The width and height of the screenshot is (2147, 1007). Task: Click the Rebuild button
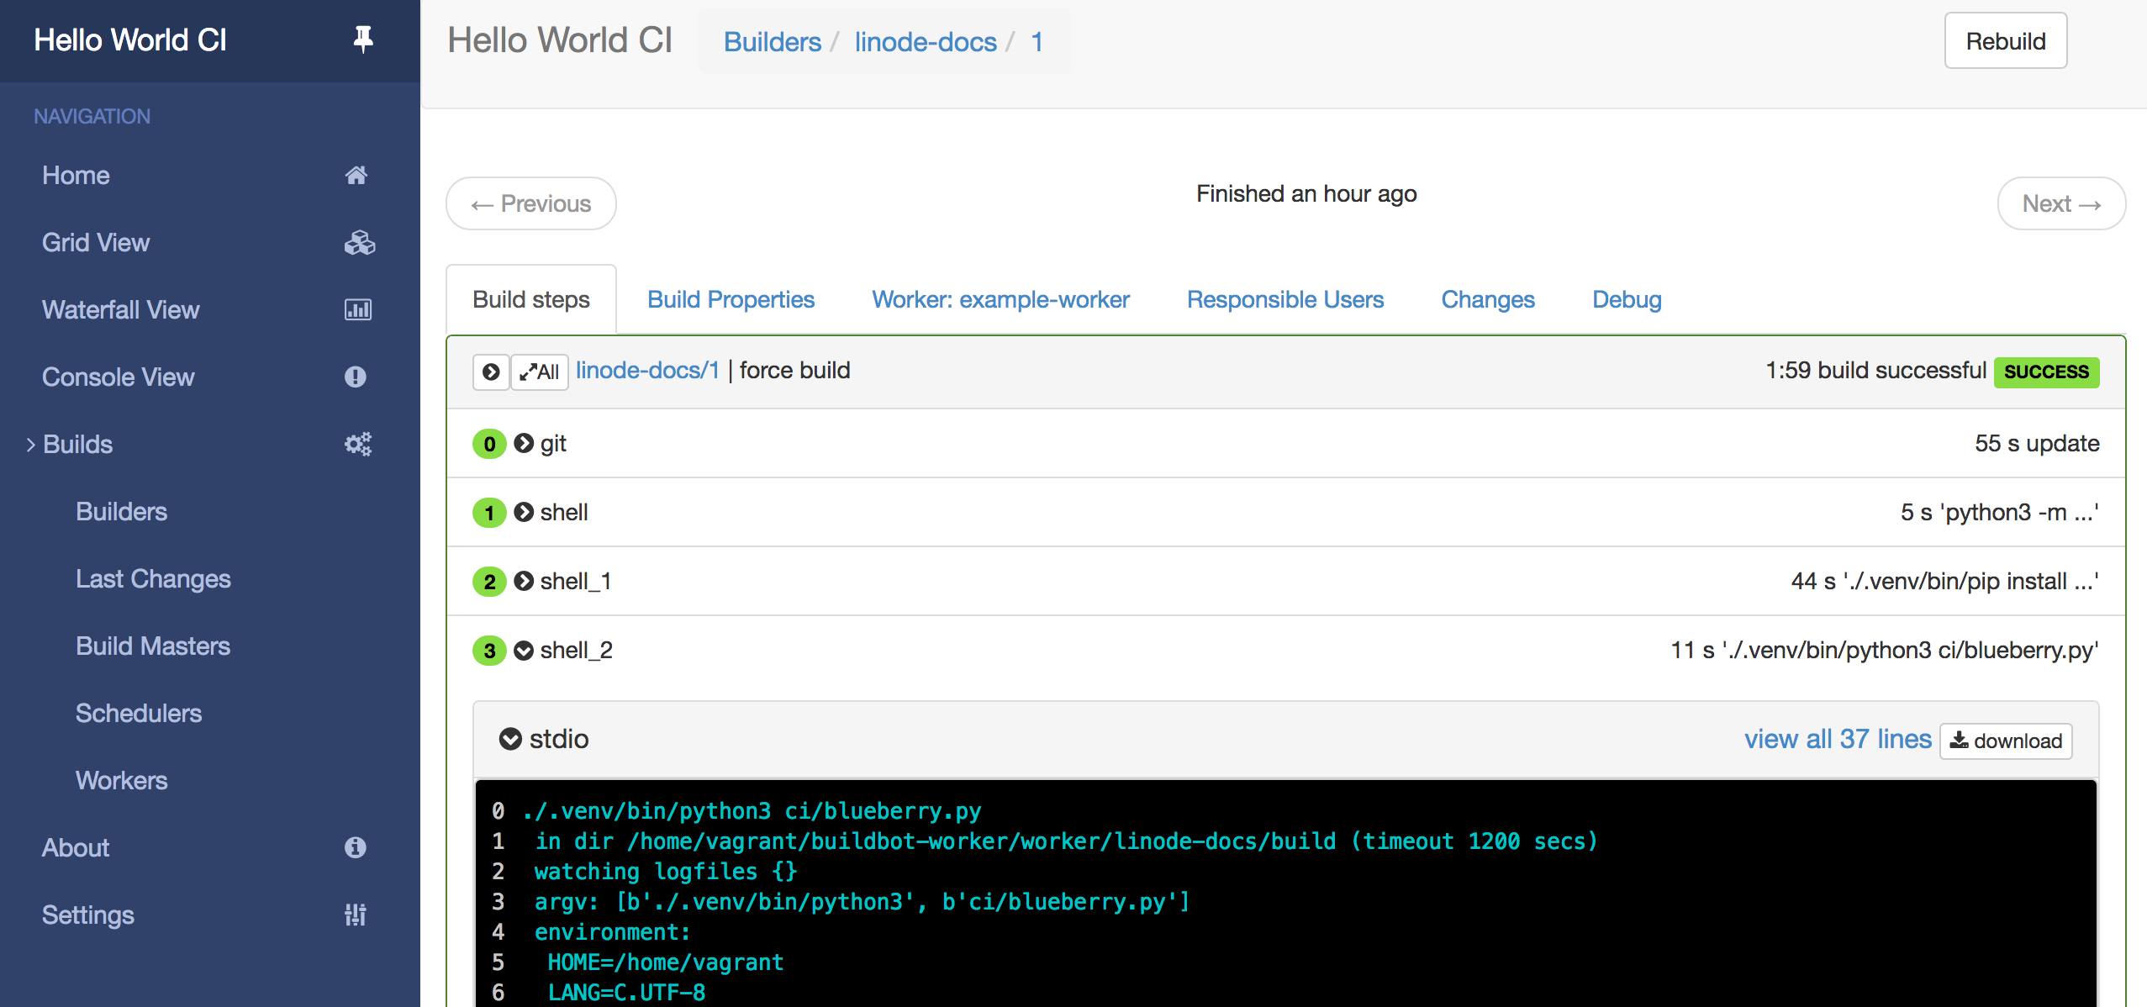pyautogui.click(x=2005, y=40)
